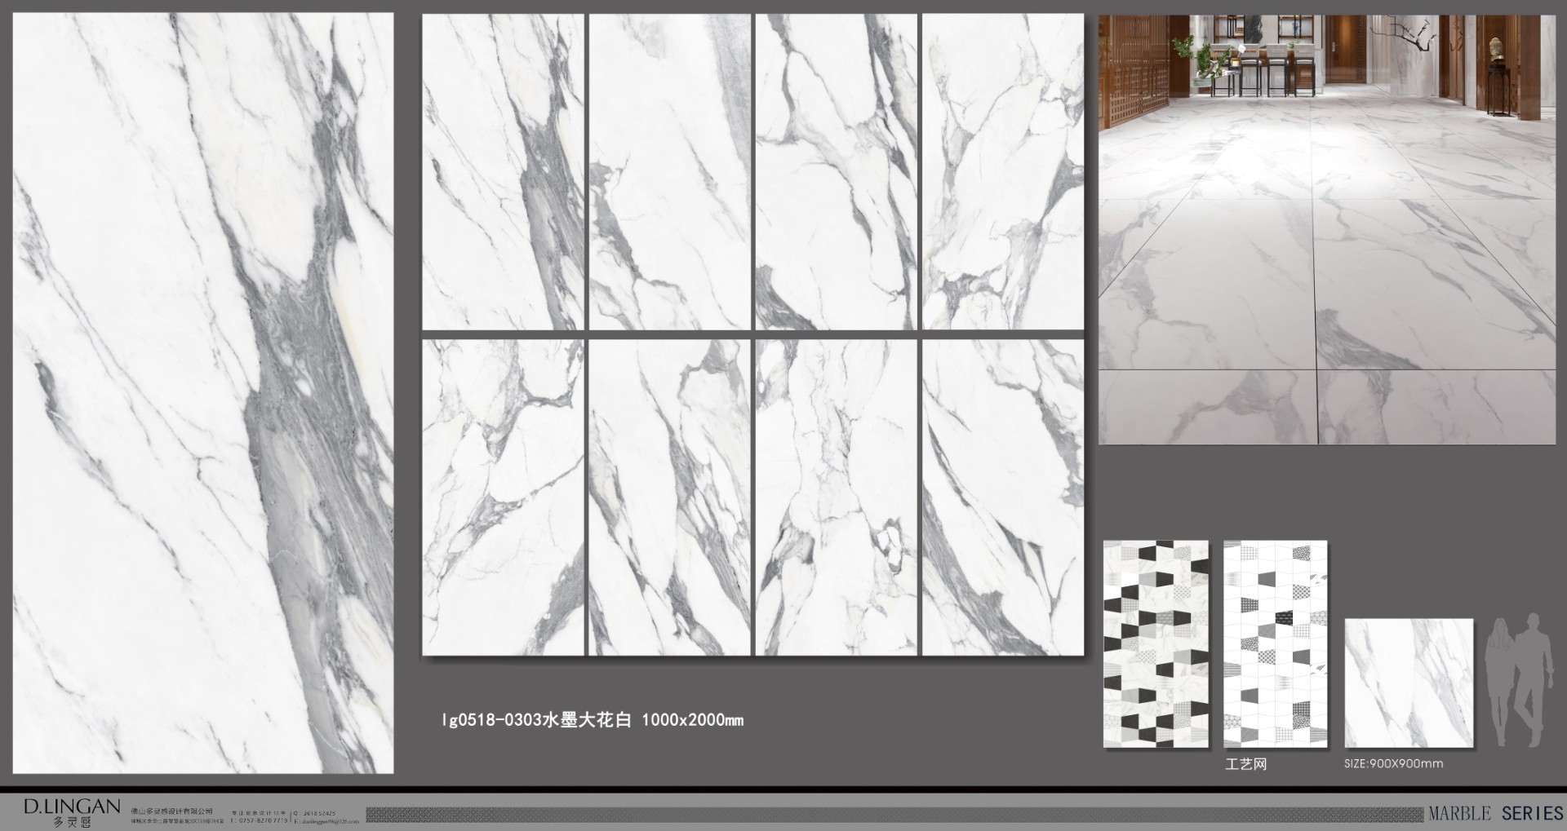This screenshot has height=831, width=1567.
Task: Open the first tile in bottom row
Action: click(503, 497)
